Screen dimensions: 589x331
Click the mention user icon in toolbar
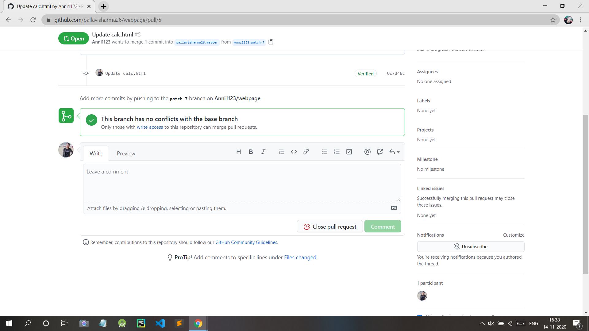tap(367, 152)
